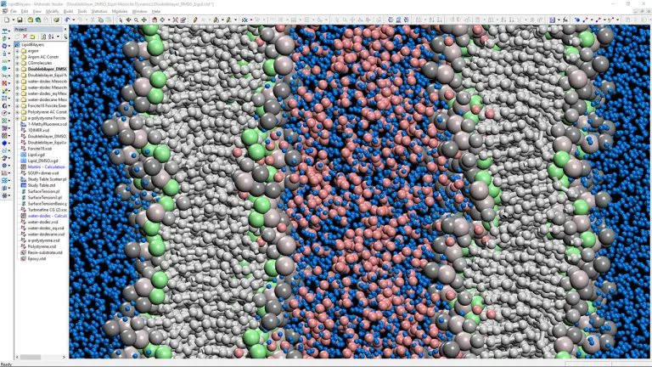Click the 3D Viewer Recenter home icon
Image resolution: width=652 pixels, height=367 pixels.
[x=153, y=20]
